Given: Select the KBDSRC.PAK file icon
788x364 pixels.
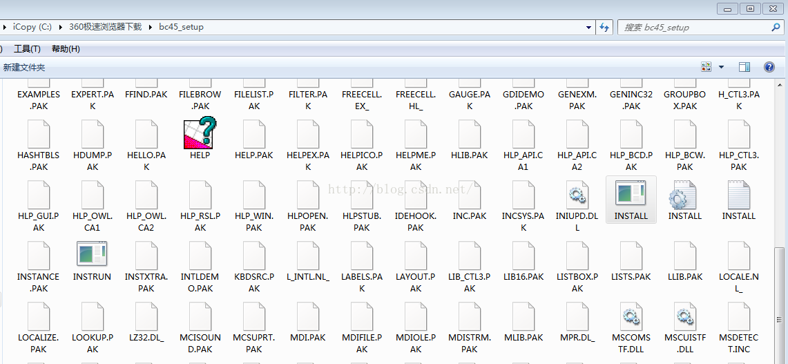Looking at the screenshot, I should pyautogui.click(x=253, y=255).
